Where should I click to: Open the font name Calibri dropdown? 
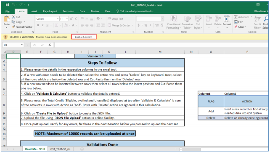58,19
